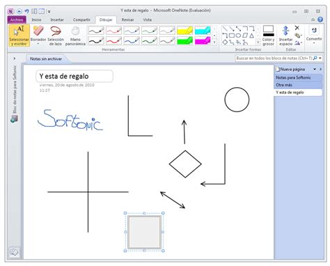Open customize quick access toolbar dropdown
The height and width of the screenshot is (266, 330).
[49, 11]
